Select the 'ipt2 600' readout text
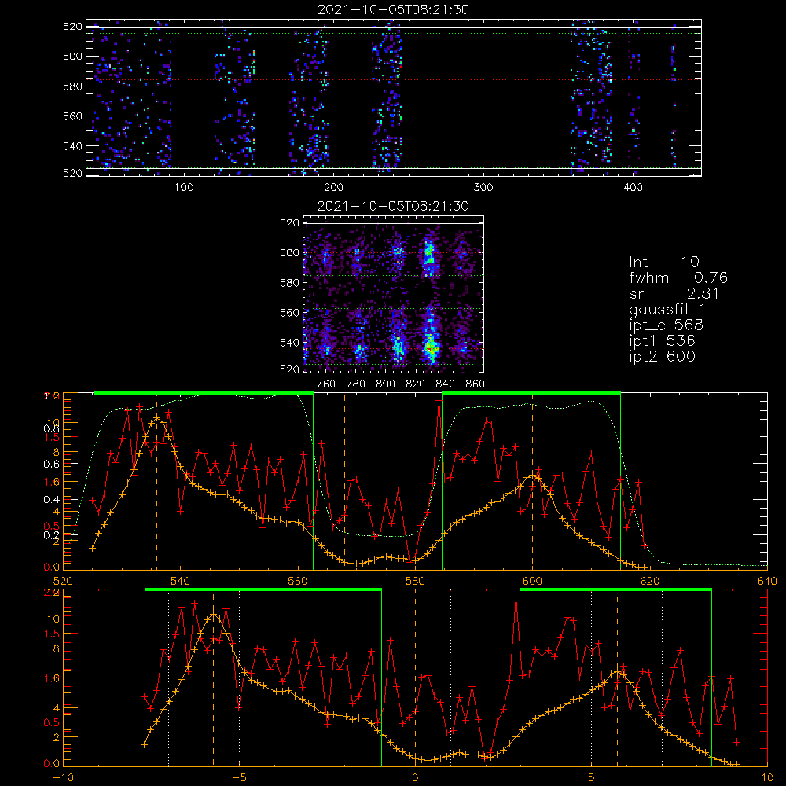Viewport: 786px width, 786px height. point(662,356)
